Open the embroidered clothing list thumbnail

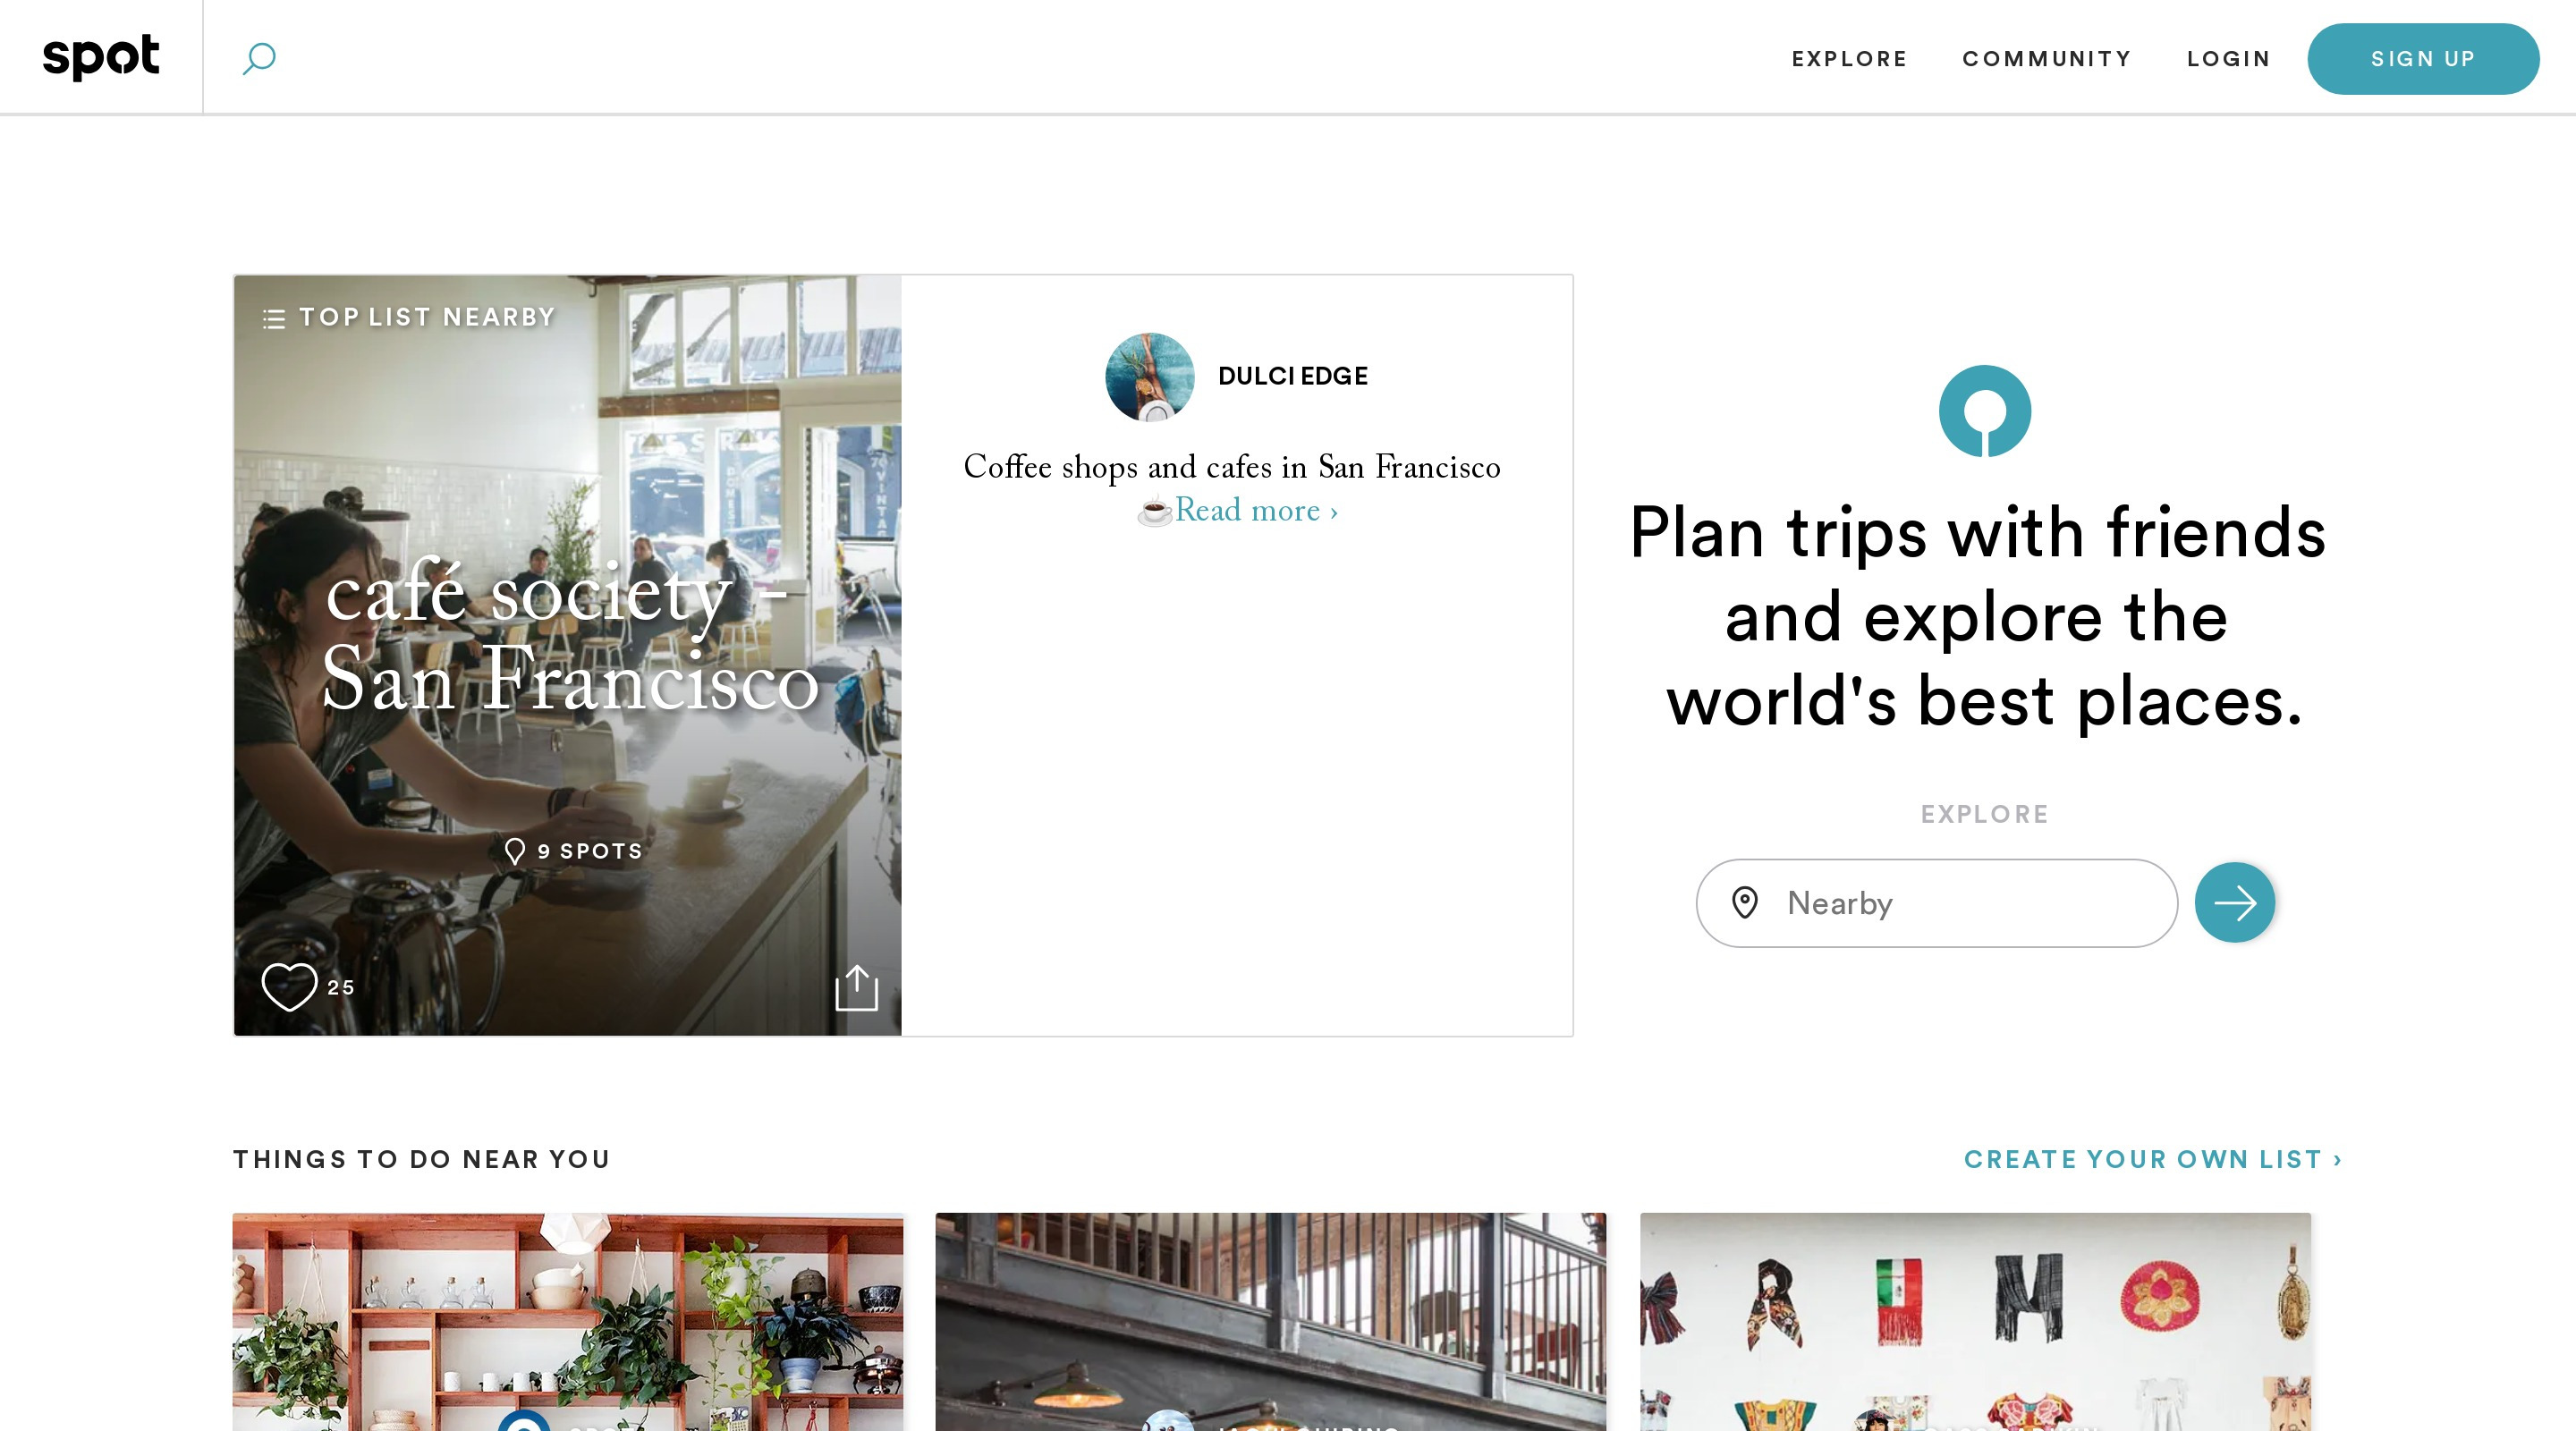[x=1975, y=1322]
